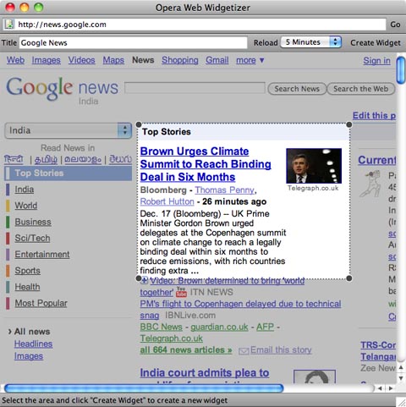Click the plus icon before Video: Brown link
The image size is (406, 407).
click(x=144, y=280)
